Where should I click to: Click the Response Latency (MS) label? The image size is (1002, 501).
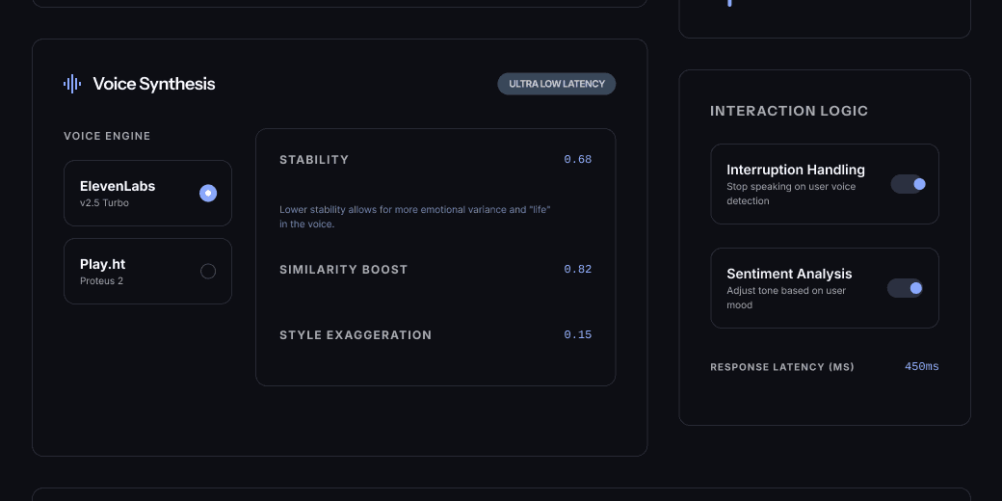(782, 367)
